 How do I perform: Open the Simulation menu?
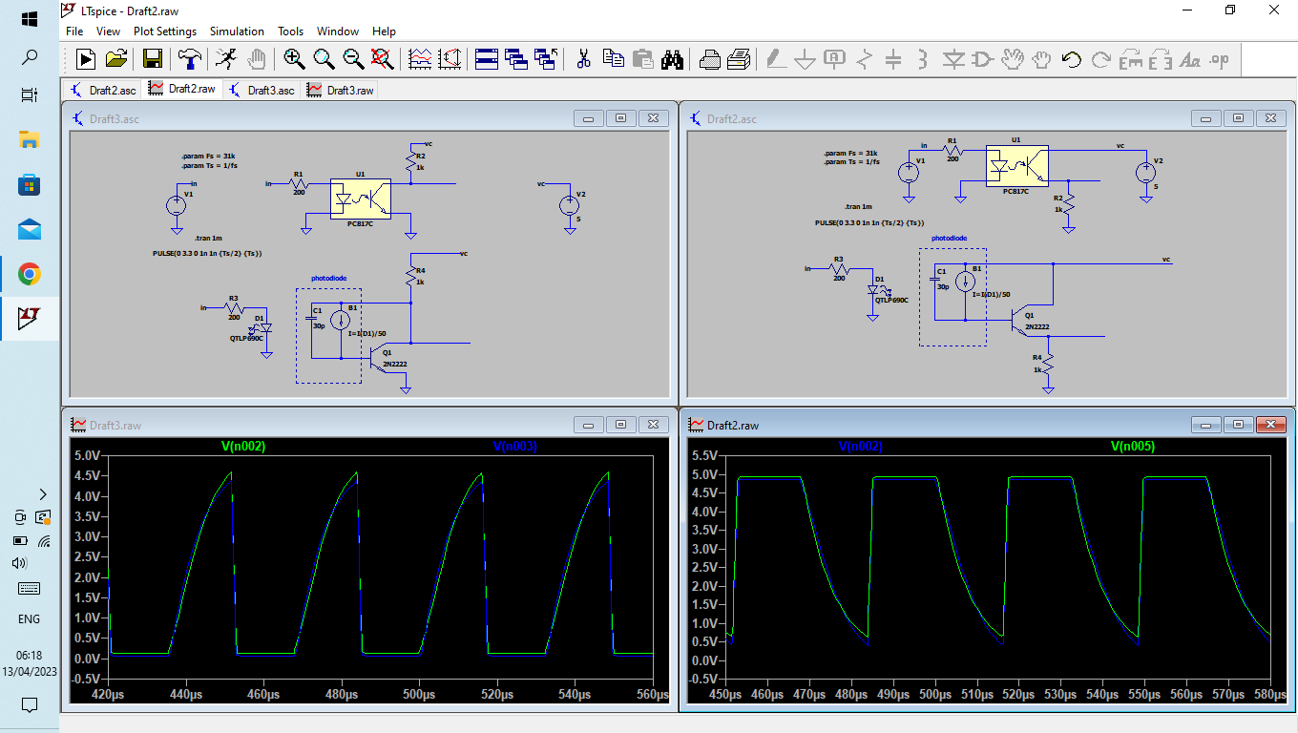pyautogui.click(x=237, y=31)
